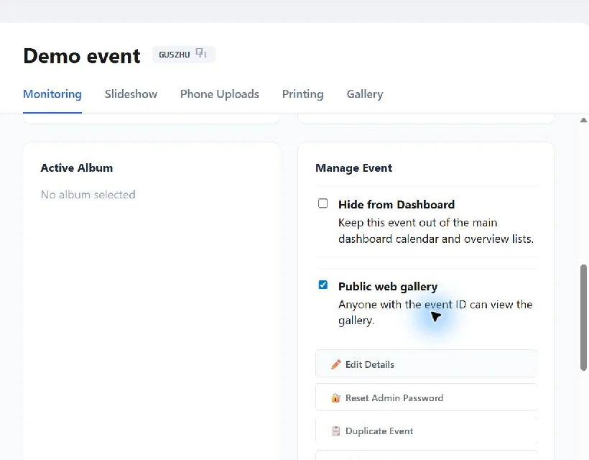Click the Reset Admin Password button
The width and height of the screenshot is (589, 460).
[x=426, y=397]
